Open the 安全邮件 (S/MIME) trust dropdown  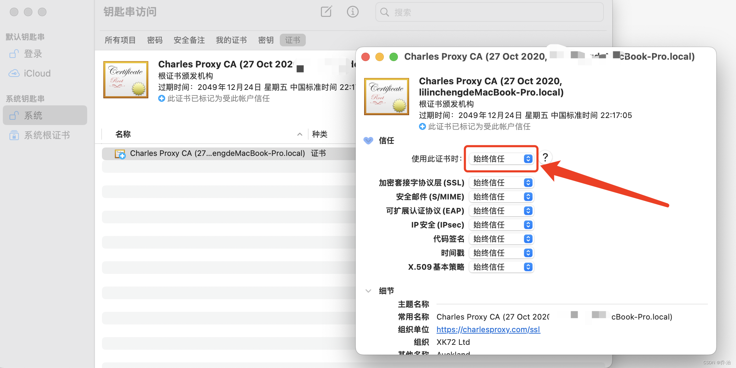[x=501, y=197]
